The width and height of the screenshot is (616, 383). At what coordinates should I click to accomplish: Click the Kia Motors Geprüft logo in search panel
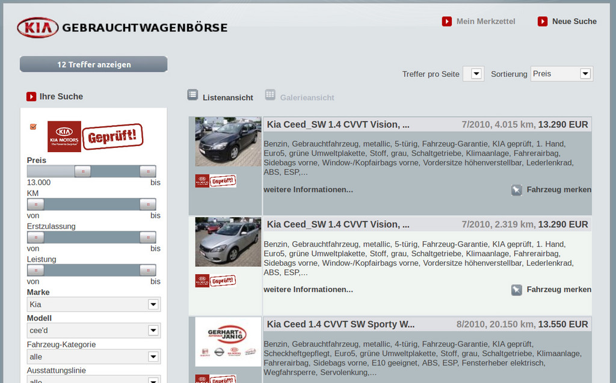[x=95, y=136]
